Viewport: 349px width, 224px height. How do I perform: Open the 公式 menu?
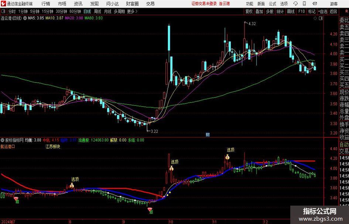(x=272, y=4)
